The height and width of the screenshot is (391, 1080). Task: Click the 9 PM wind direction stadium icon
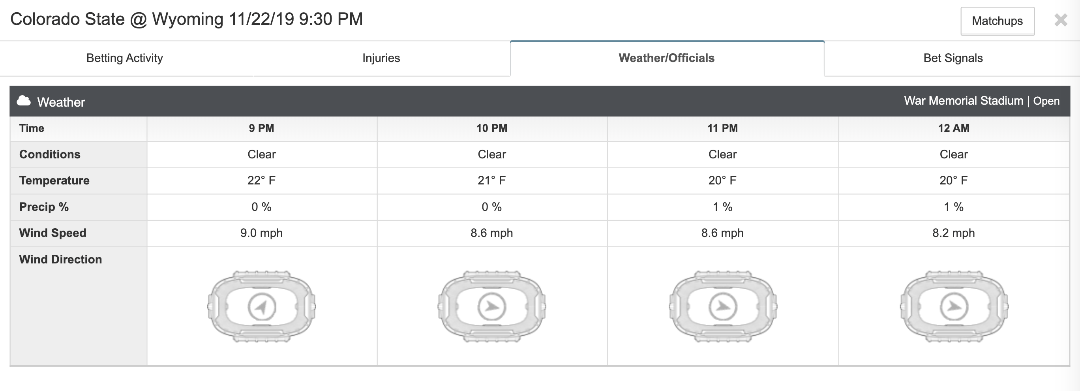coord(262,306)
